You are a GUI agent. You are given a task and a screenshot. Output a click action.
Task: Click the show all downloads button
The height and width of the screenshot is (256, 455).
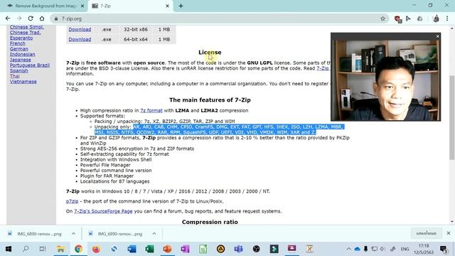[426, 233]
